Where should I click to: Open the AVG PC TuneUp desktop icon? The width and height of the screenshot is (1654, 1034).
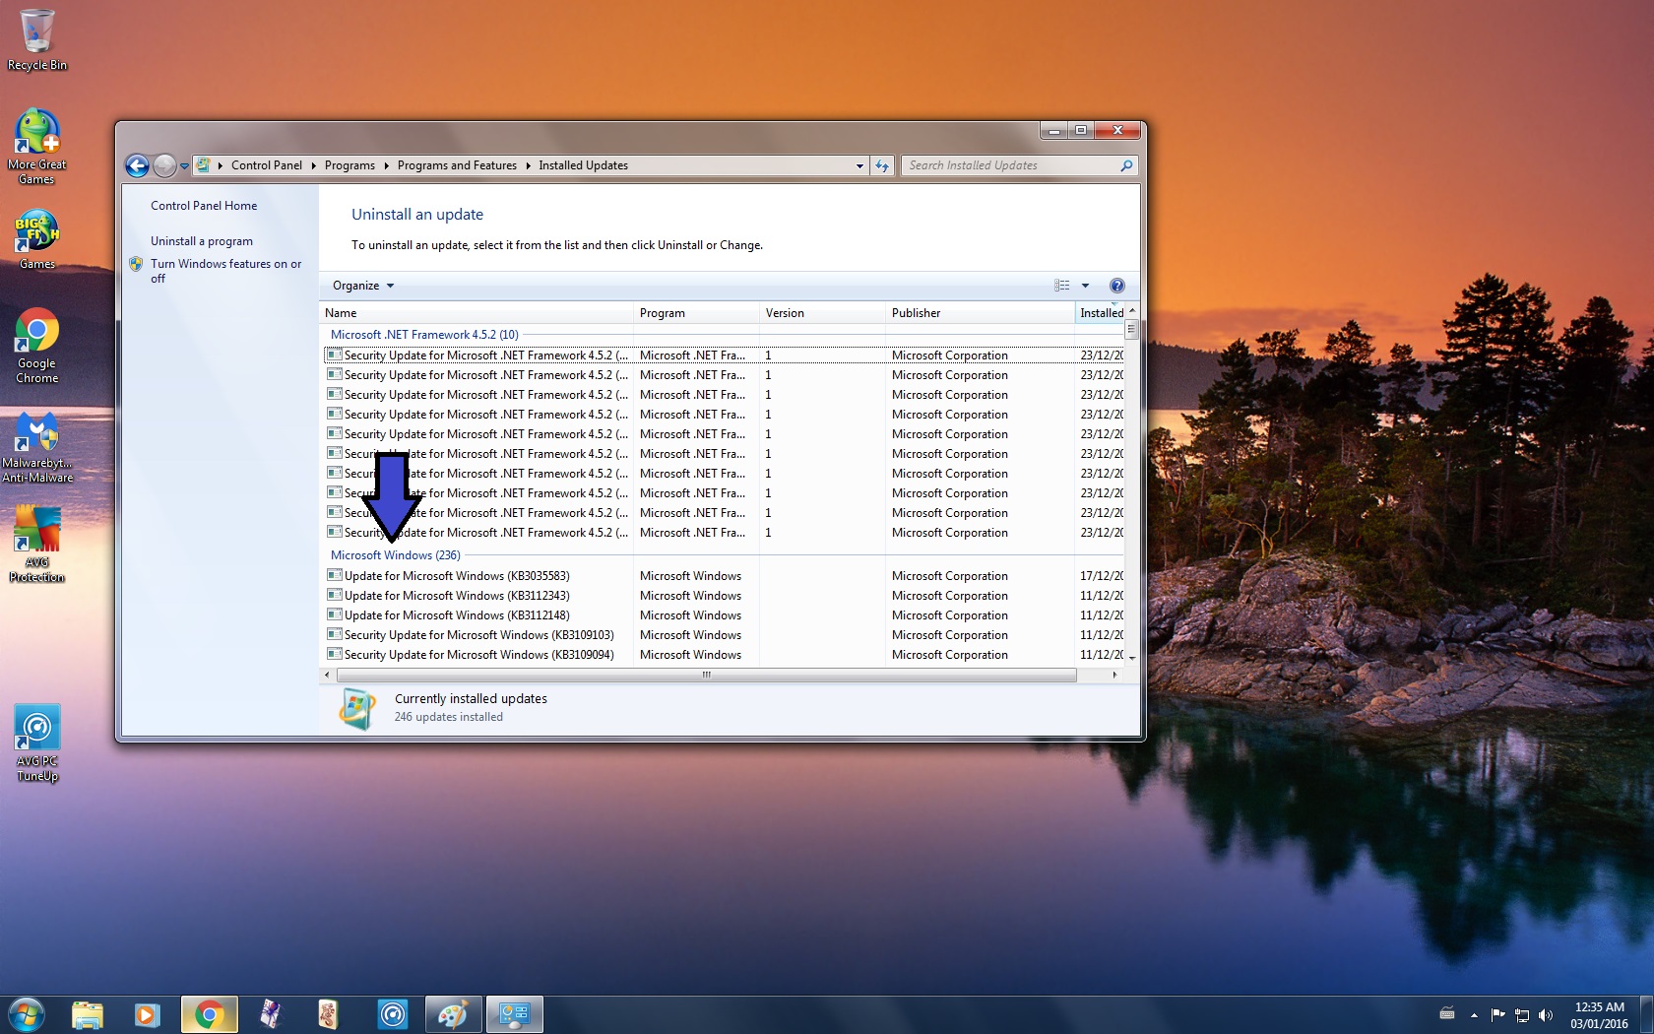tap(36, 743)
